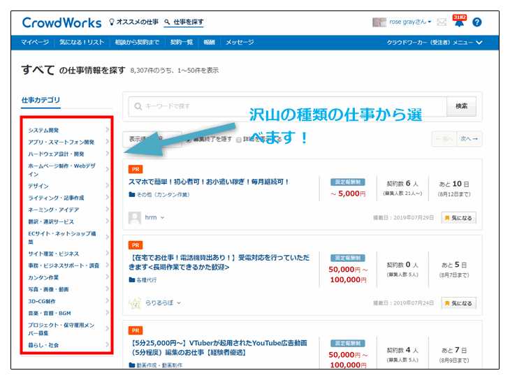
Task: Expand the rose grayさん account dropdown
Action: (410, 22)
